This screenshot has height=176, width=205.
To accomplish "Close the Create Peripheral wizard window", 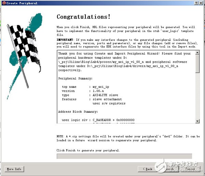I will (x=201, y=3).
